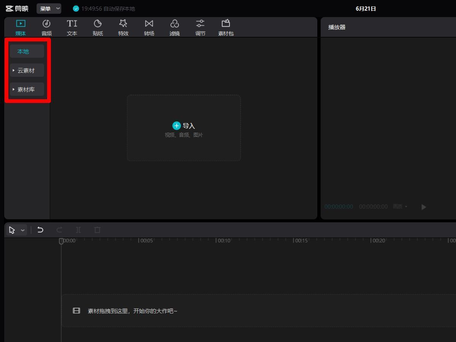Open the 音频 (Audio) panel icon
456x342 pixels.
click(x=46, y=24)
